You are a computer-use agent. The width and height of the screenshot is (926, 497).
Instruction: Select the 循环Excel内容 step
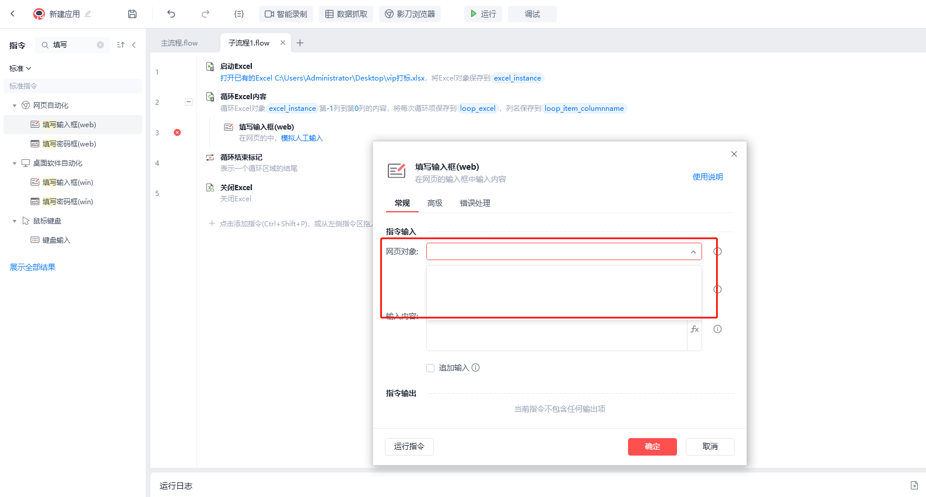point(243,97)
